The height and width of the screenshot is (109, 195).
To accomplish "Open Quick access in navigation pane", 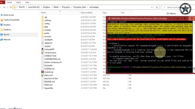I will coord(9,15).
